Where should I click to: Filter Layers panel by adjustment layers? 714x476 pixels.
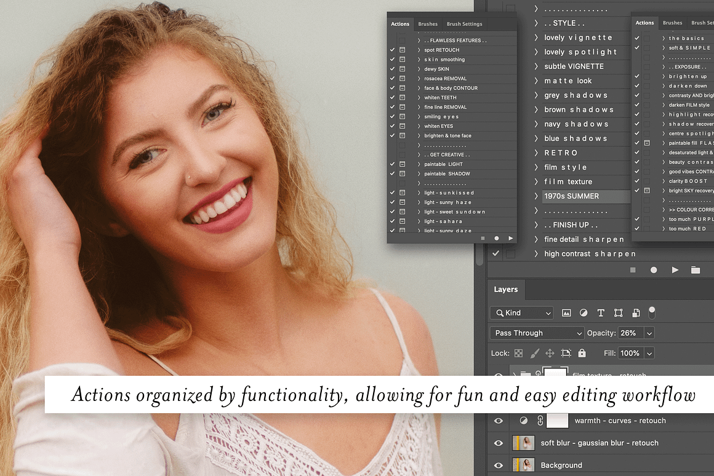click(x=584, y=313)
